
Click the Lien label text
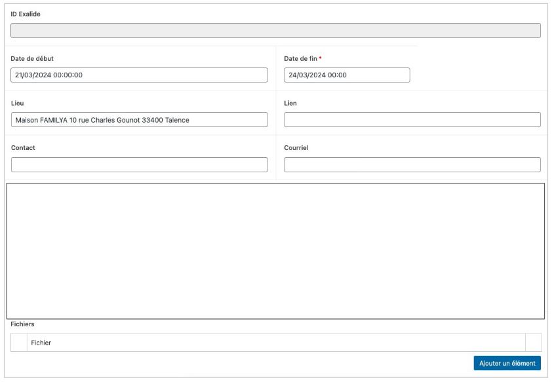[x=290, y=104]
